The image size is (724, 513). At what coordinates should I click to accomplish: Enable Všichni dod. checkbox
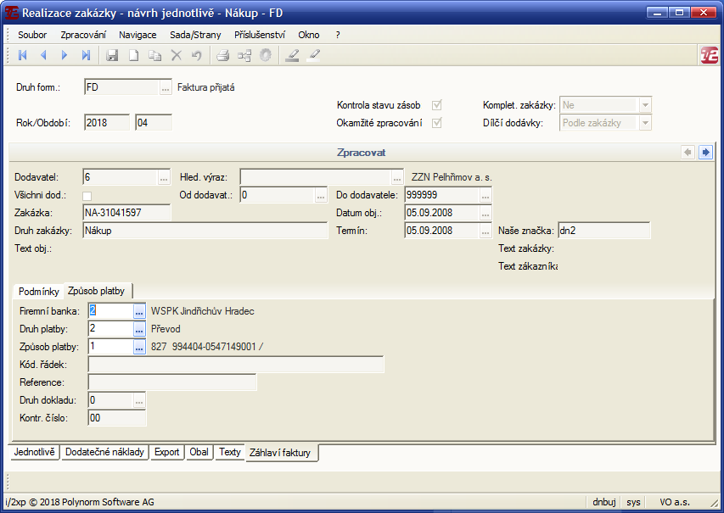click(87, 196)
